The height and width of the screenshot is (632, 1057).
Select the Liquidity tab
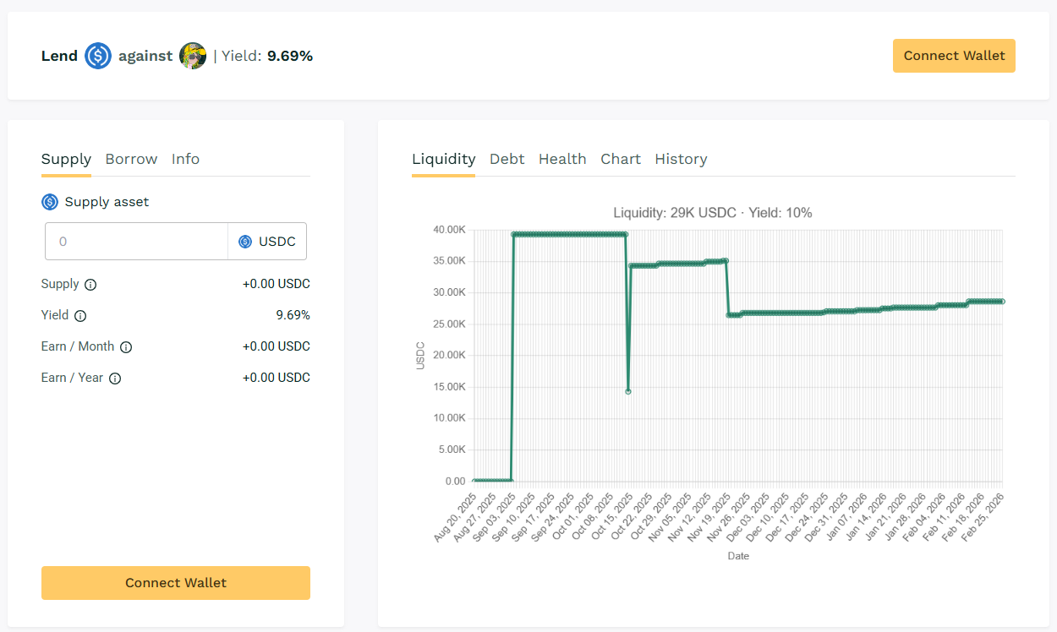[x=443, y=159]
